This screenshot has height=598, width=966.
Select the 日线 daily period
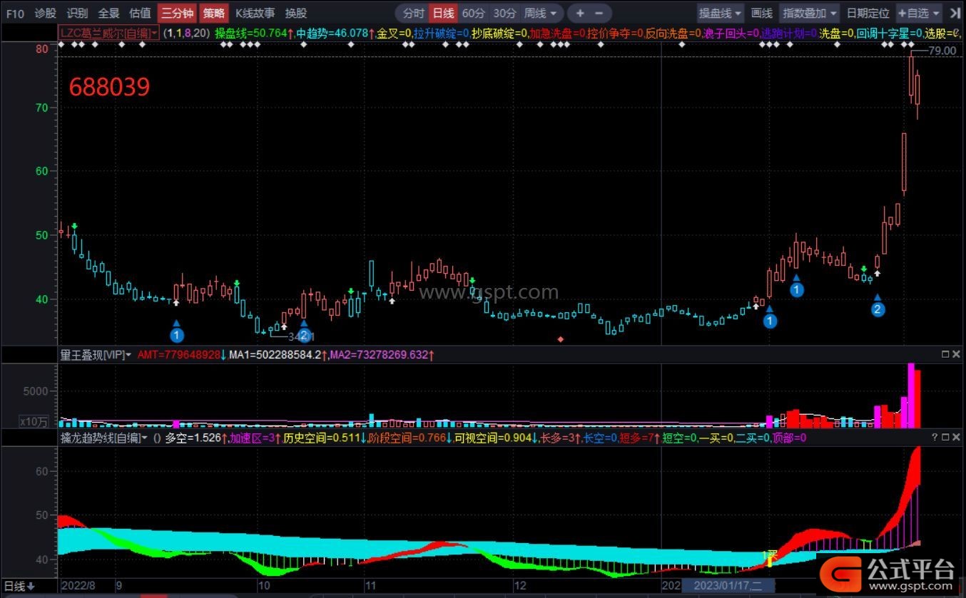tap(443, 13)
